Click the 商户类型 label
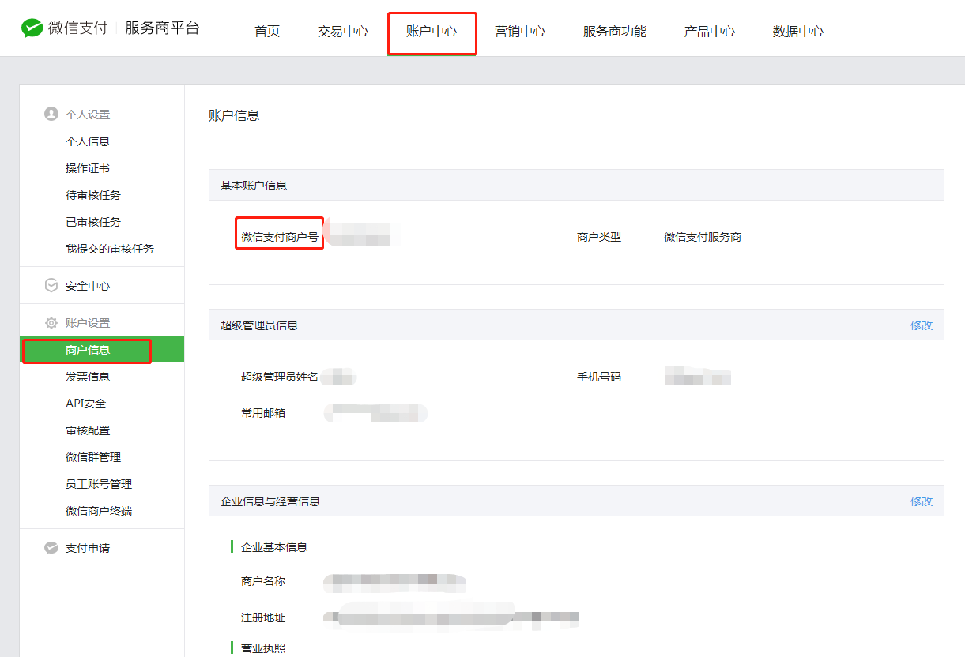Screen dimensions: 965x657 pyautogui.click(x=599, y=237)
